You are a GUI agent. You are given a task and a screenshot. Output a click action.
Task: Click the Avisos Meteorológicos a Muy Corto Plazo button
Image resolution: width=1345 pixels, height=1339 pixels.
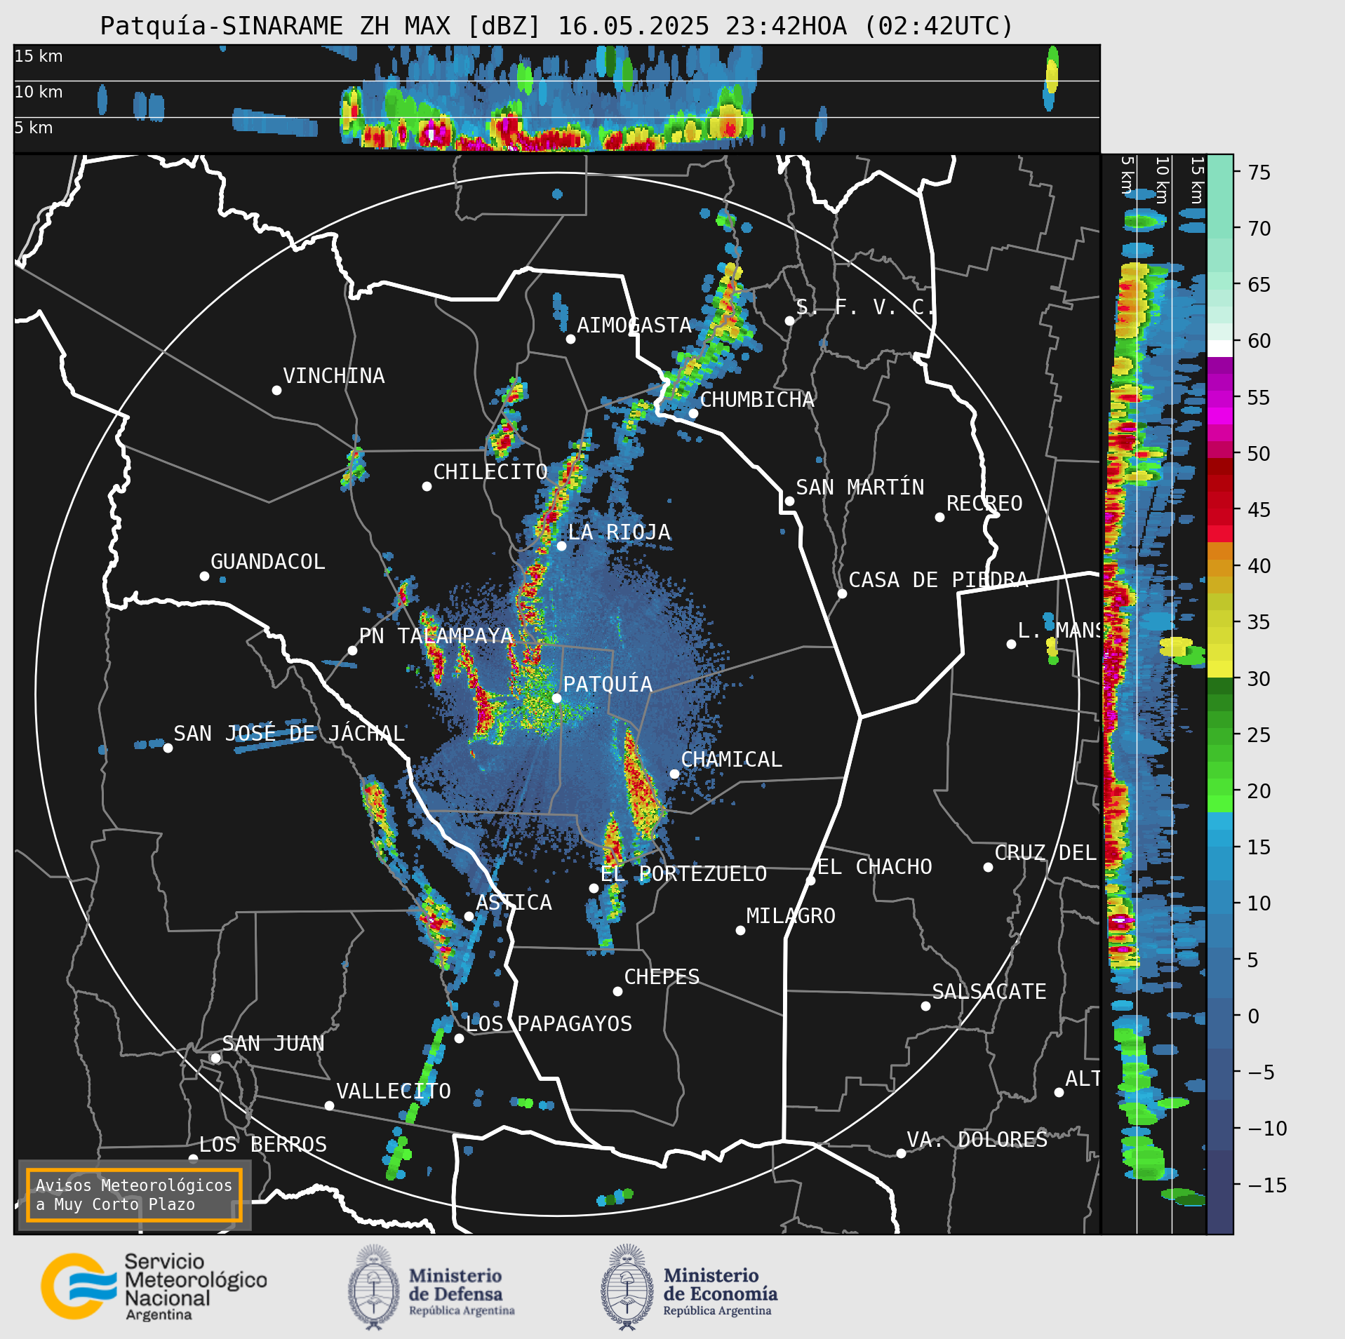click(x=134, y=1195)
